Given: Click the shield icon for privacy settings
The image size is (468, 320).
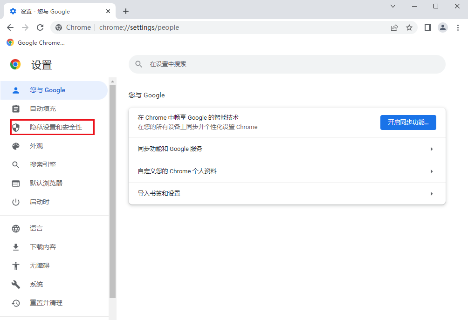Looking at the screenshot, I should pyautogui.click(x=16, y=127).
